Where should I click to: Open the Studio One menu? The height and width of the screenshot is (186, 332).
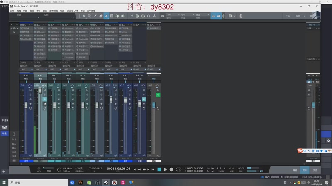72,11
